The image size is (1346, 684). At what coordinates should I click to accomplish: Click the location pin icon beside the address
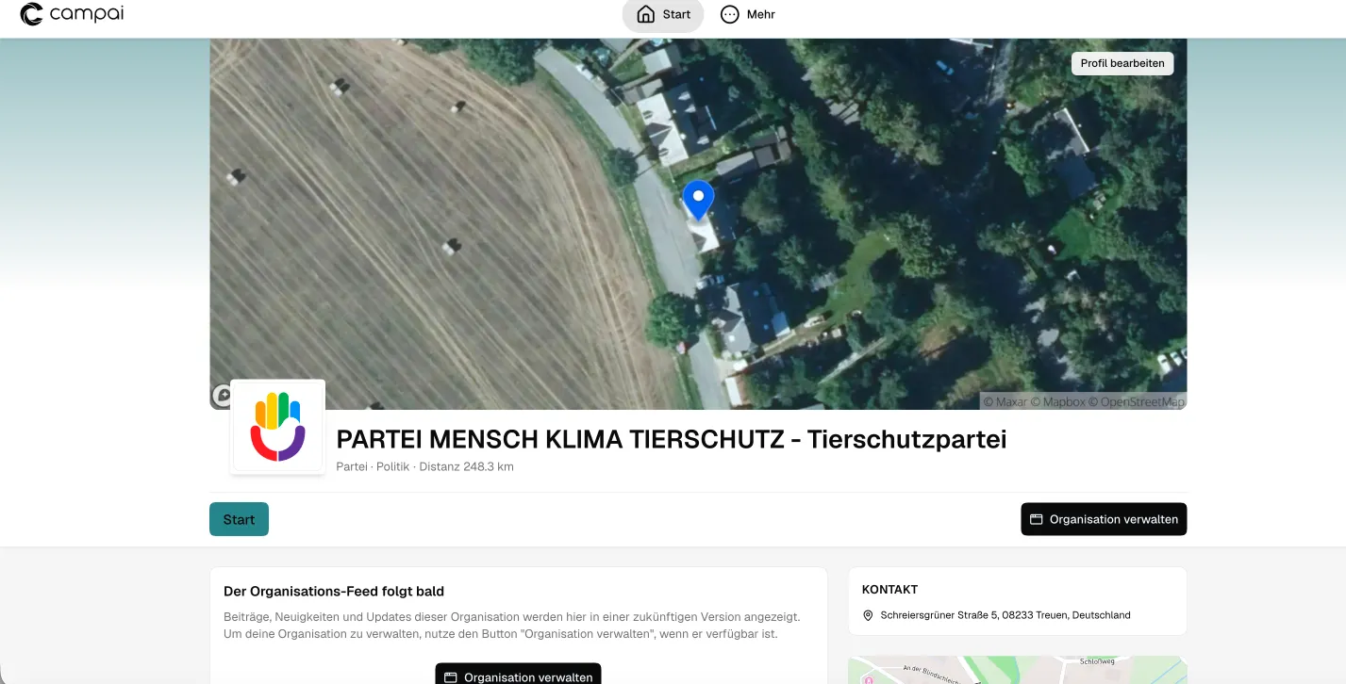click(868, 615)
